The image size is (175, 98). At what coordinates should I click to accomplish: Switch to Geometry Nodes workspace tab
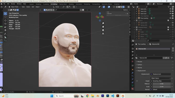[x=107, y=4]
